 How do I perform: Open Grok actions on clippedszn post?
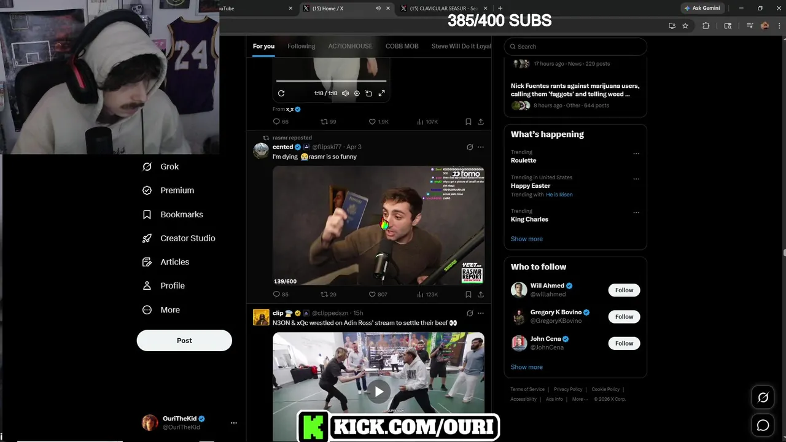[x=470, y=313]
